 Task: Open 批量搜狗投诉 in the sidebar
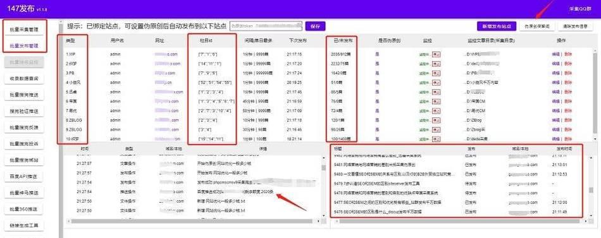tap(24, 144)
